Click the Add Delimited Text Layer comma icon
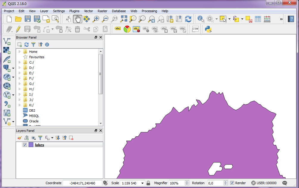This screenshot has height=188, width=299. (x=7, y=104)
